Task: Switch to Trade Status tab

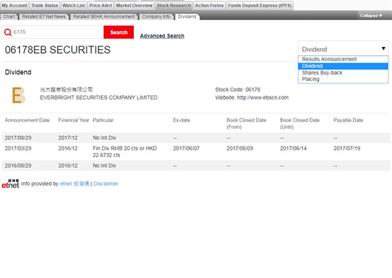Action: [x=45, y=5]
